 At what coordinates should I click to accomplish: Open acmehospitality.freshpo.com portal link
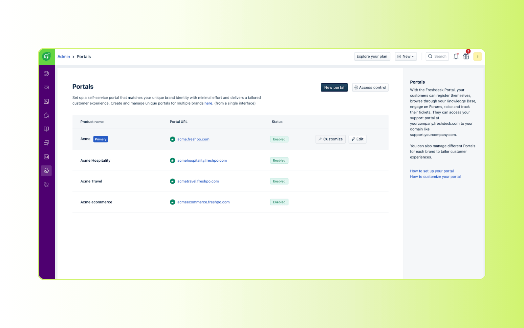point(202,160)
